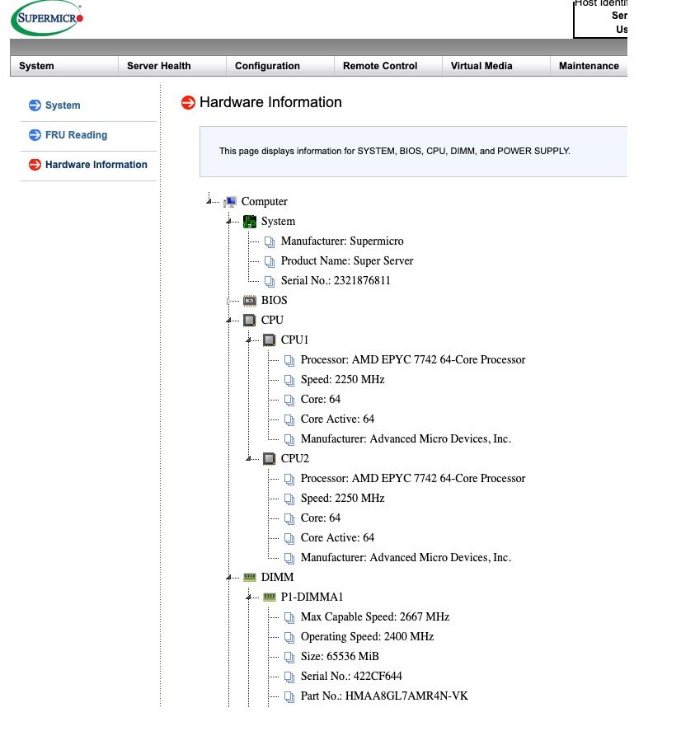Collapse the CPU2 tree node

click(x=248, y=458)
